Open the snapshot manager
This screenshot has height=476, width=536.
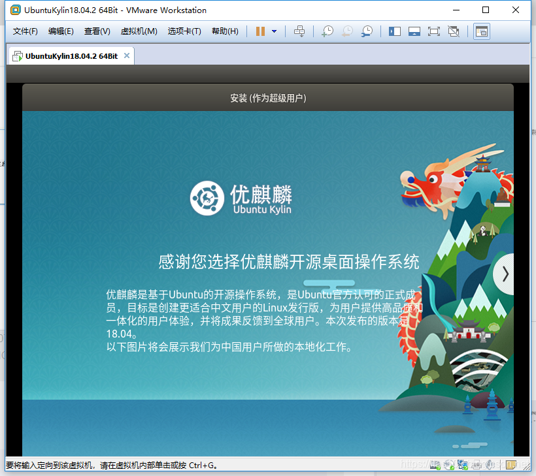tap(367, 31)
